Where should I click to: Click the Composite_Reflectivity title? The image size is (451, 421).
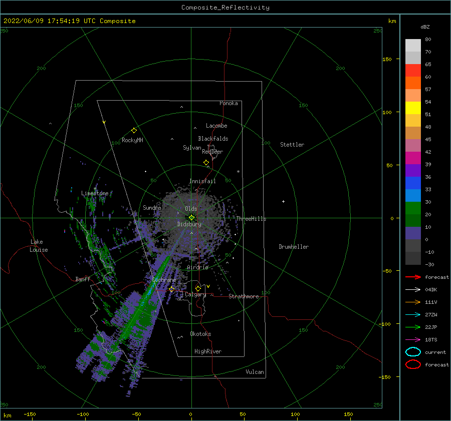click(x=225, y=8)
